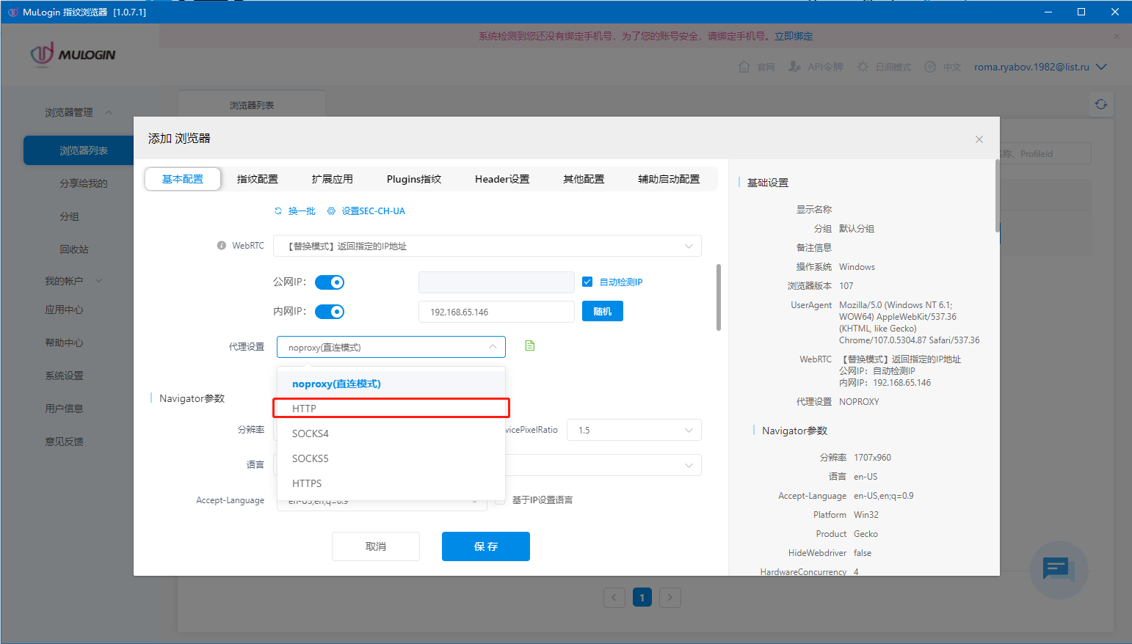The width and height of the screenshot is (1132, 644).
Task: Click the 换一批 link
Action: coord(302,211)
